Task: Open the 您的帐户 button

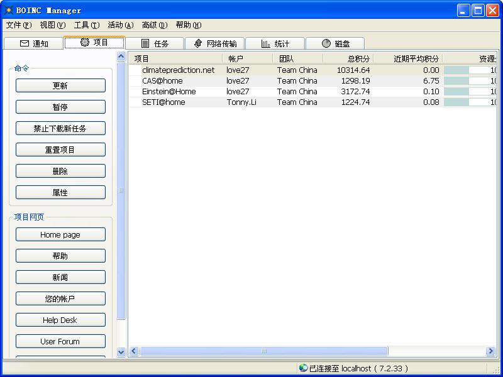Action: (60, 298)
